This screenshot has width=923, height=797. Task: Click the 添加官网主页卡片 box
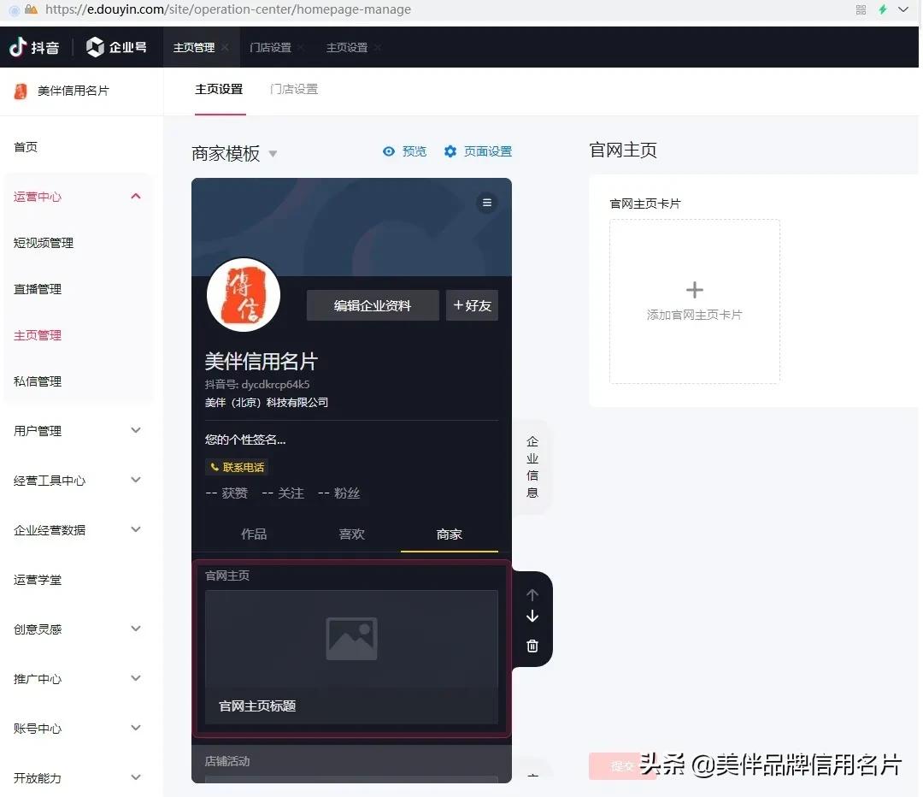click(x=695, y=302)
